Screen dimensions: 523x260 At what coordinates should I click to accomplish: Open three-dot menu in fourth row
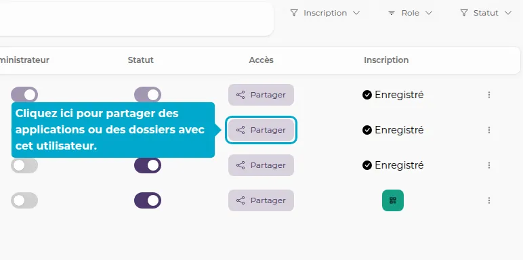489,200
